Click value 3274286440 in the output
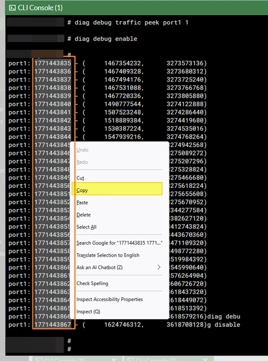Image resolution: width=268 pixels, height=361 pixels. [x=185, y=112]
